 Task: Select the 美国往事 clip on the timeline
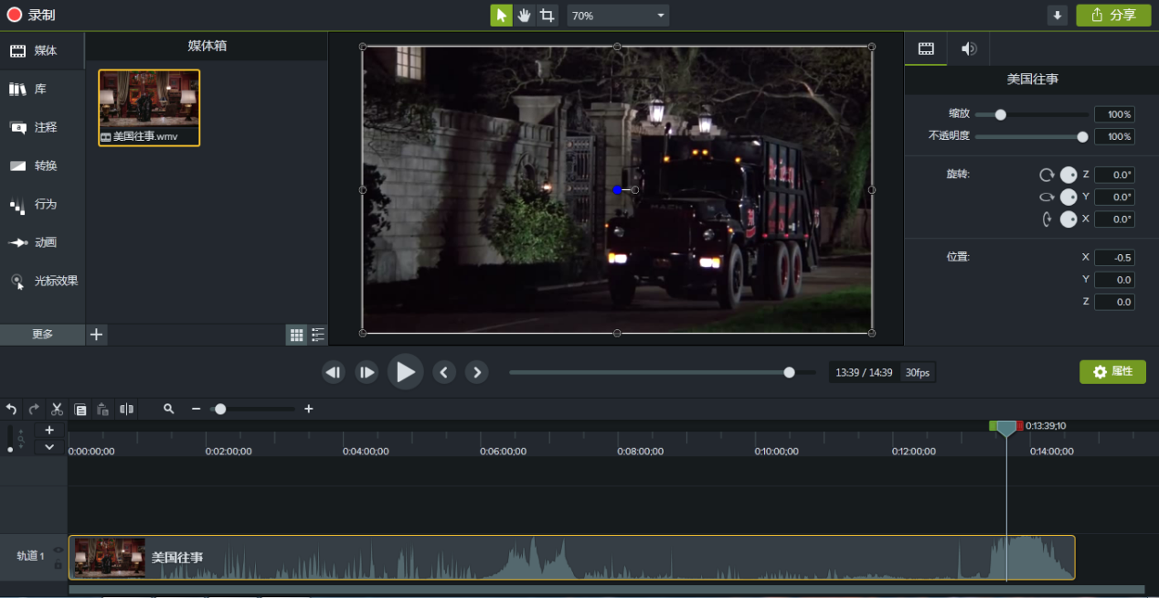pyautogui.click(x=572, y=558)
